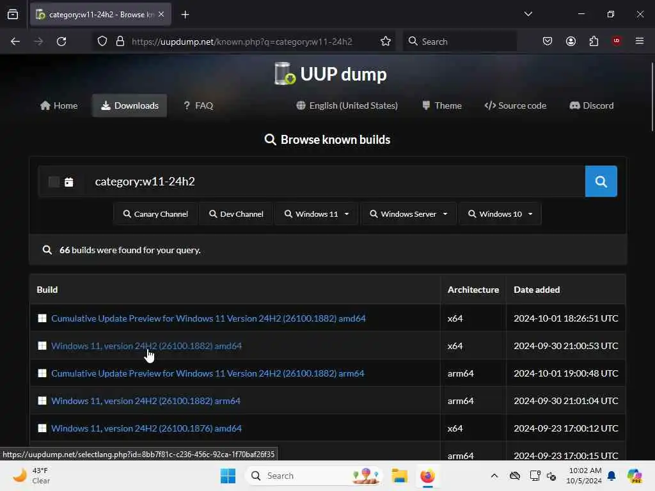This screenshot has height=491, width=655.
Task: Click the UUP dump logo
Action: pyautogui.click(x=331, y=74)
